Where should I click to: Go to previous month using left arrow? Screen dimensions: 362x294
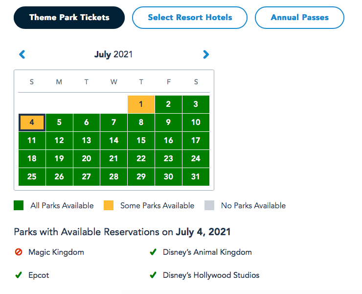22,54
